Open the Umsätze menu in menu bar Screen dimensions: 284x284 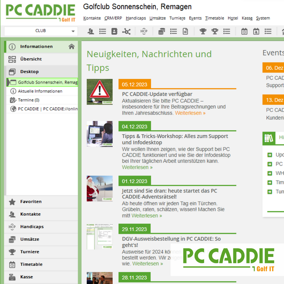point(158,18)
